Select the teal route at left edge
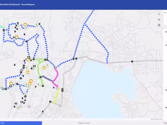The height and width of the screenshot is (125, 167). 1,27
